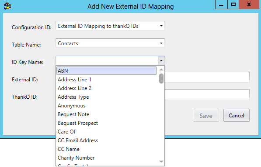Select Address Line 1 option

tap(106, 80)
